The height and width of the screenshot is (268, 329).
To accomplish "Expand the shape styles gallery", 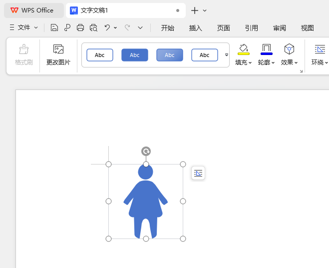I will pyautogui.click(x=226, y=55).
